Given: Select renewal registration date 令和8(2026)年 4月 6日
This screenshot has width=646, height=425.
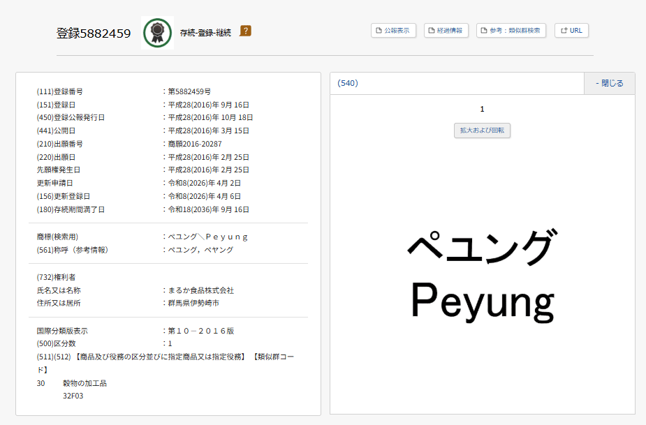Looking at the screenshot, I should click(205, 196).
